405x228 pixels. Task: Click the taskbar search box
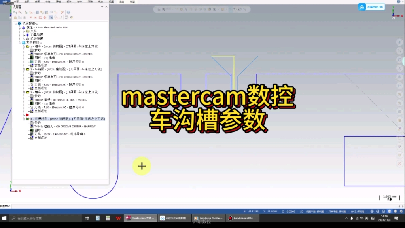point(45,218)
